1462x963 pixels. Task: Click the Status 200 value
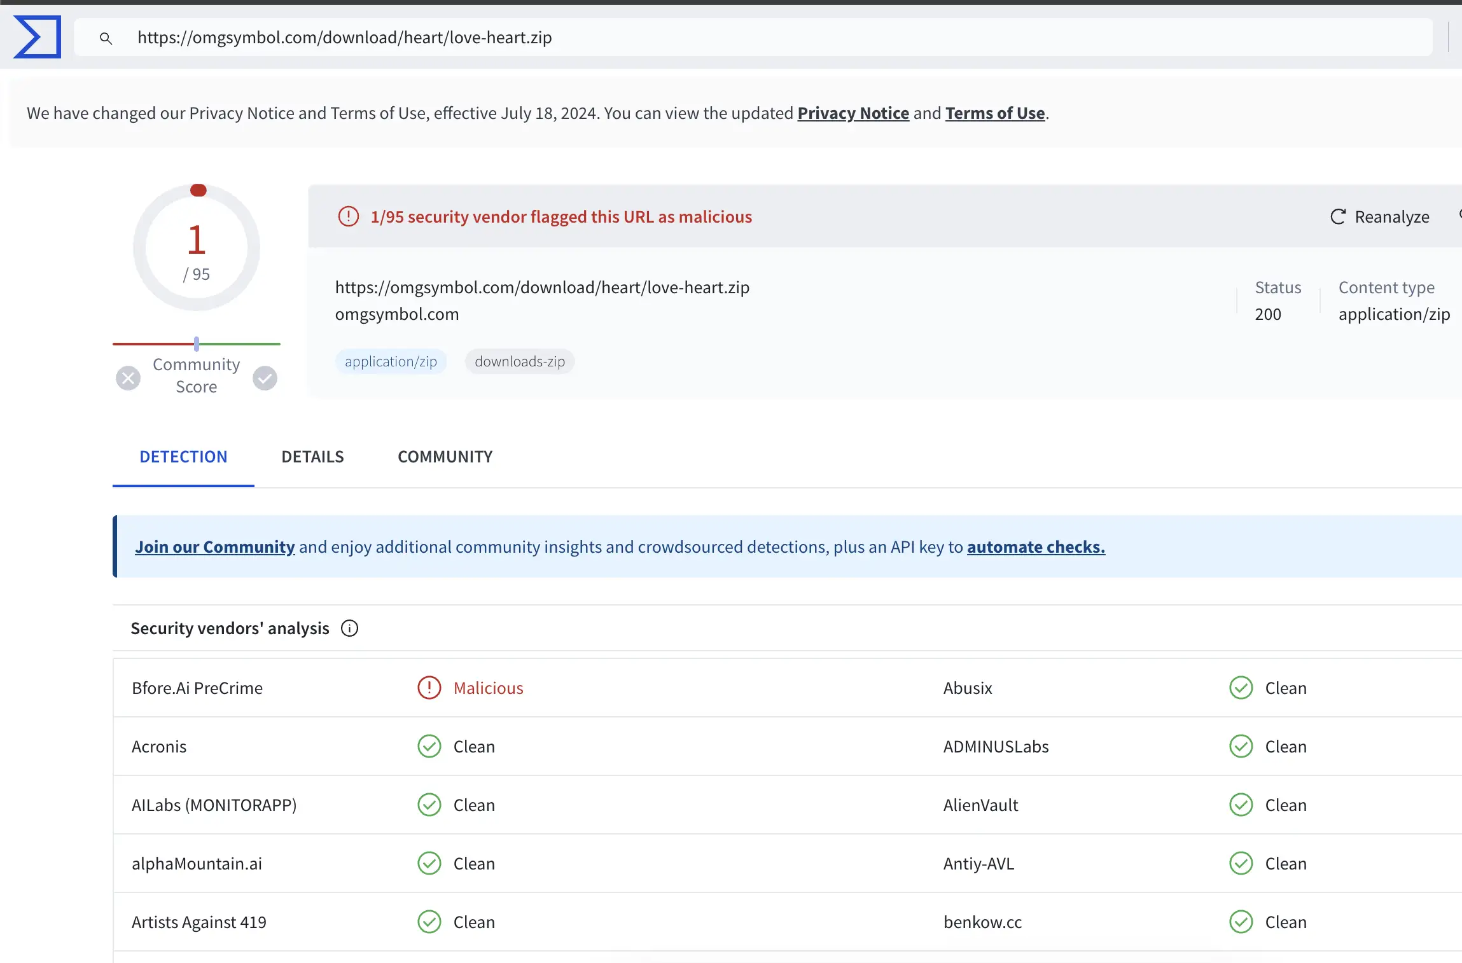tap(1268, 314)
